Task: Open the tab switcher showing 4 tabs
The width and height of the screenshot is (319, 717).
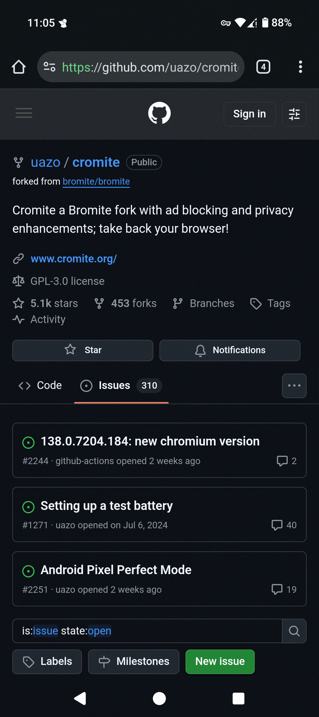Action: (x=263, y=67)
